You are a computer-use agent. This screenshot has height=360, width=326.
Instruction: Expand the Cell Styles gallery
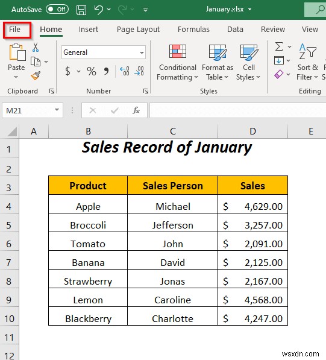tap(248, 63)
